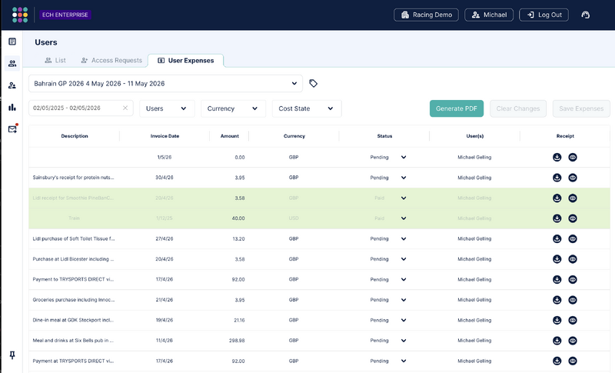
Task: Download the Six Bells pub meal receipt
Action: pos(557,341)
